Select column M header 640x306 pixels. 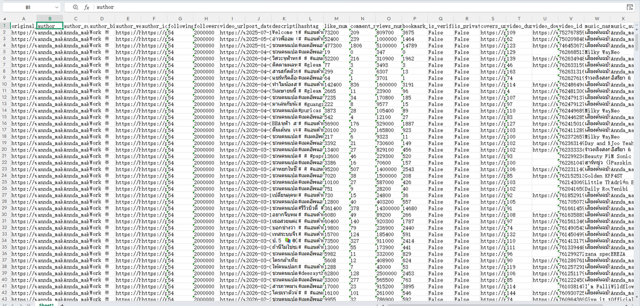click(336, 18)
